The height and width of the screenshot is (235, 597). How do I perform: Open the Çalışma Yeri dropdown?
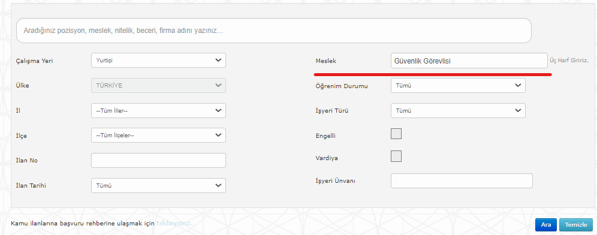(x=158, y=60)
